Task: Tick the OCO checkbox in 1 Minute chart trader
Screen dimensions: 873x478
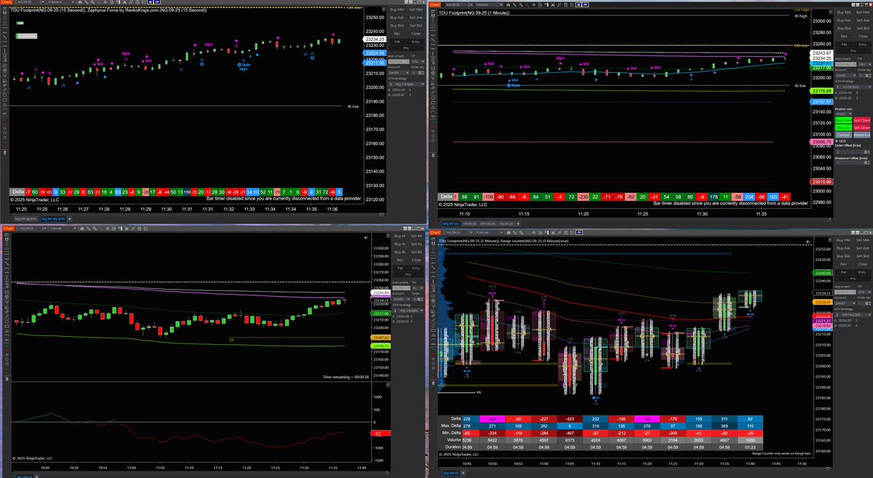Action: (837, 141)
